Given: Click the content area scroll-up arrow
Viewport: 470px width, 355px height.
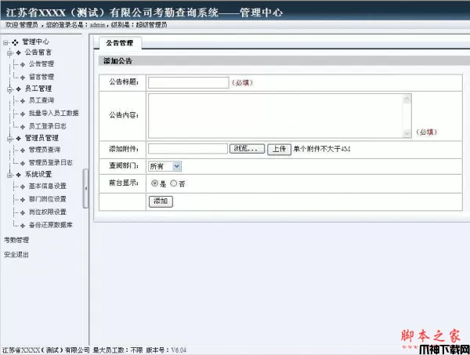Looking at the screenshot, I should [x=407, y=99].
